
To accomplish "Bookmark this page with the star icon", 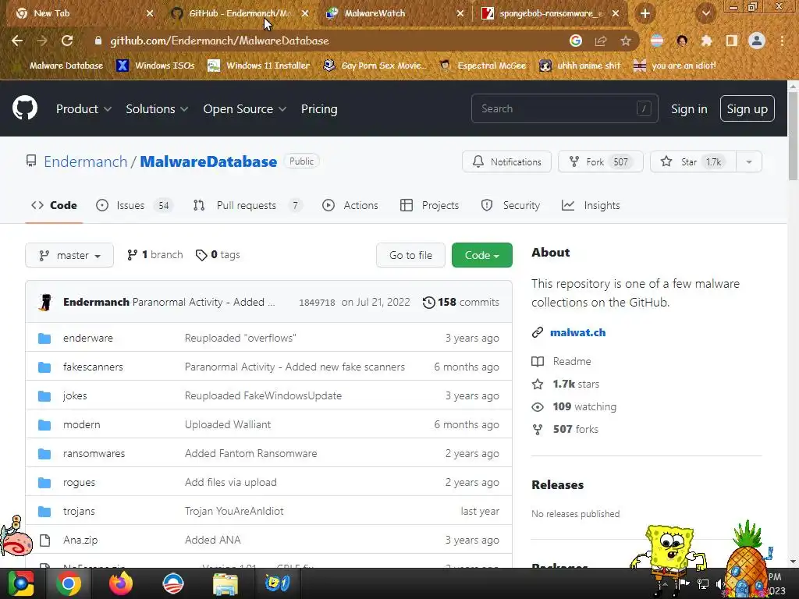I will tap(626, 41).
